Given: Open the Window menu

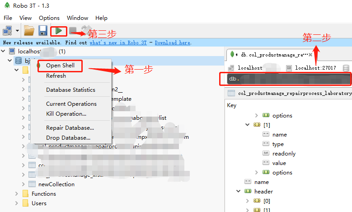Looking at the screenshot, I should 77,18.
